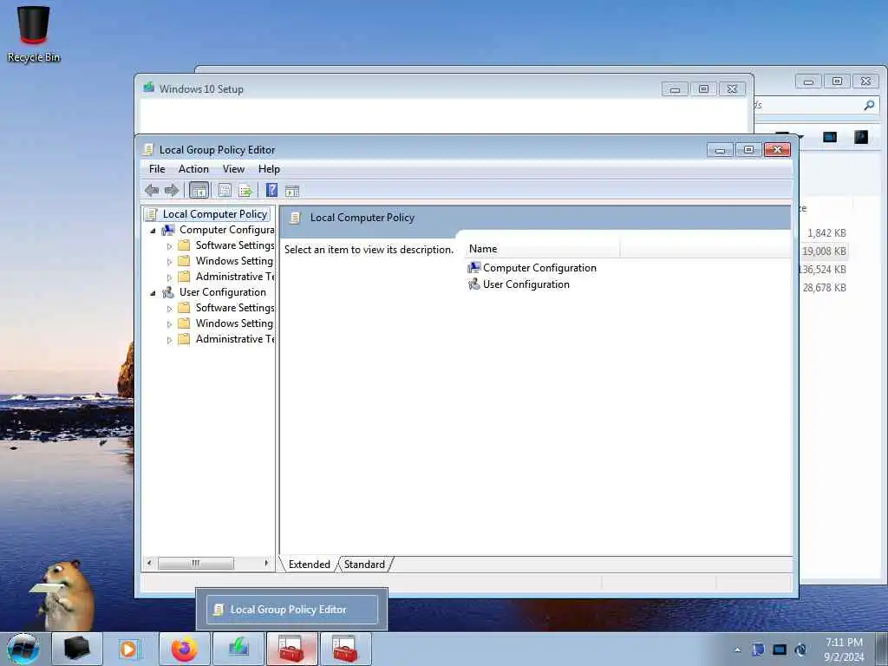Click the Back arrow in the Group Policy toolbar
888x666 pixels.
(152, 190)
